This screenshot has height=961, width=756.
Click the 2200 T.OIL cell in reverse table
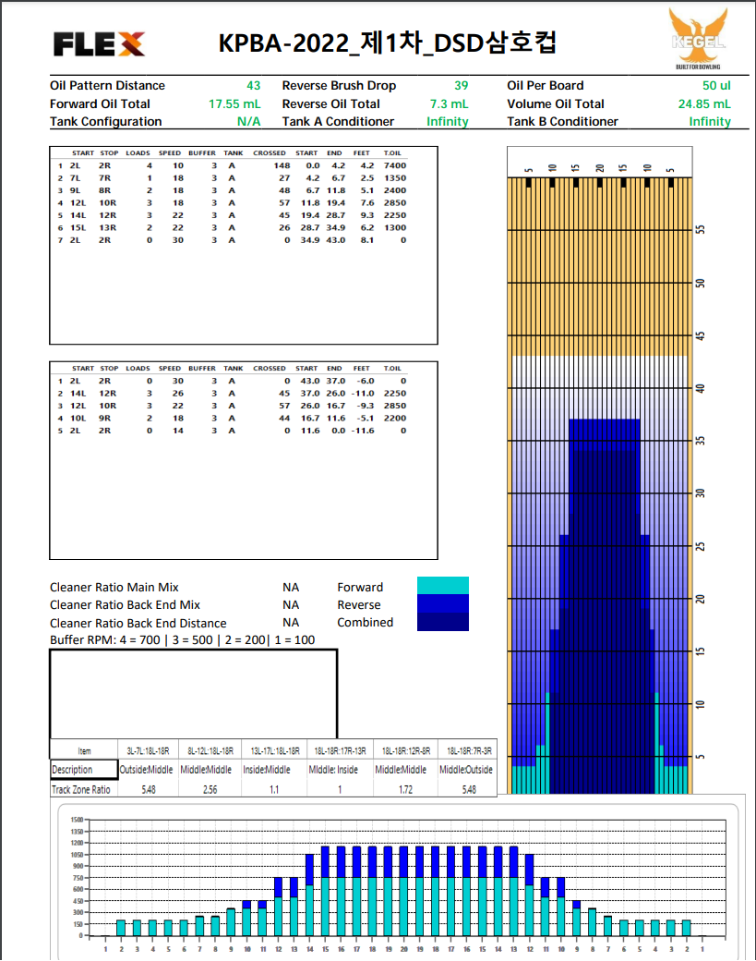pos(395,418)
